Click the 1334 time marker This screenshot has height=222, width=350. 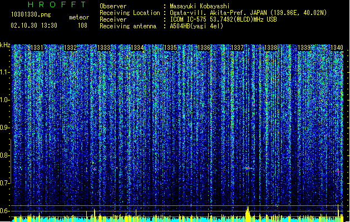click(137, 48)
